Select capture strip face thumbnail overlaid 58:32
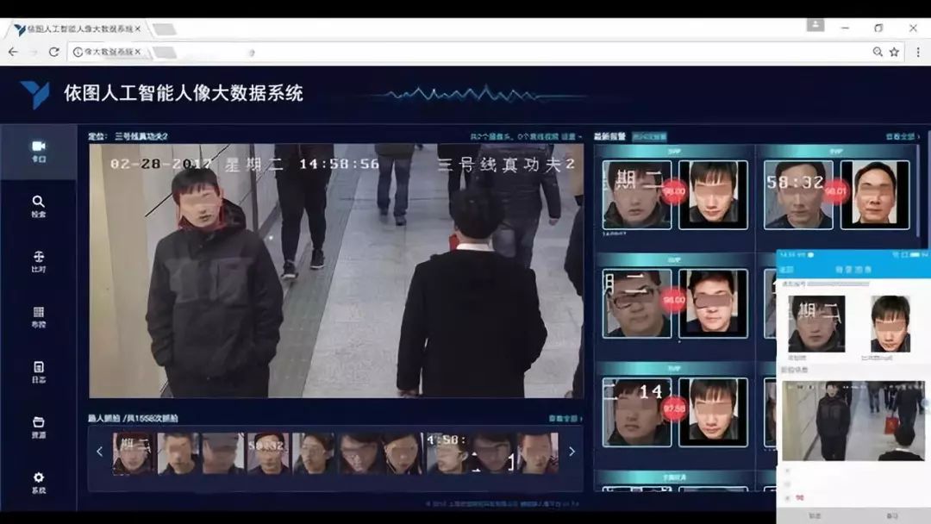The width and height of the screenshot is (931, 524). [x=268, y=452]
